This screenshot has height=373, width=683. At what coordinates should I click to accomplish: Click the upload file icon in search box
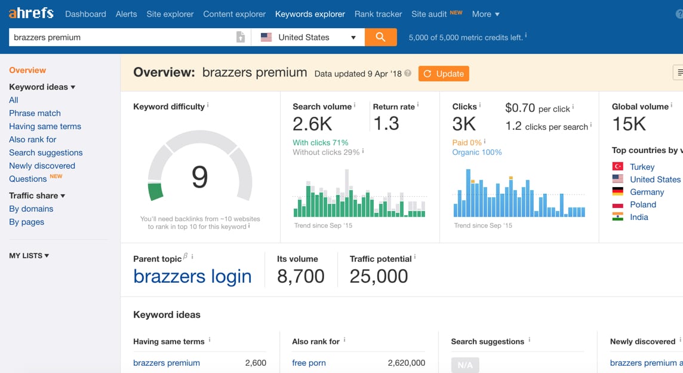(x=241, y=37)
